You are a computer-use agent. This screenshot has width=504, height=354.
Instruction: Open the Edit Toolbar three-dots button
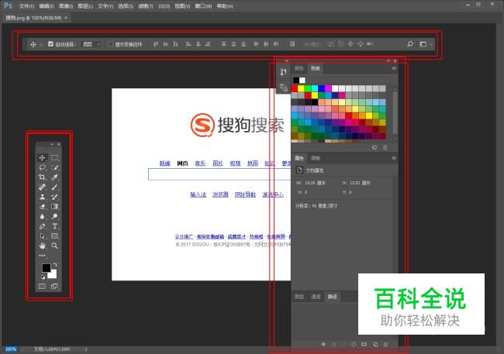[42, 256]
